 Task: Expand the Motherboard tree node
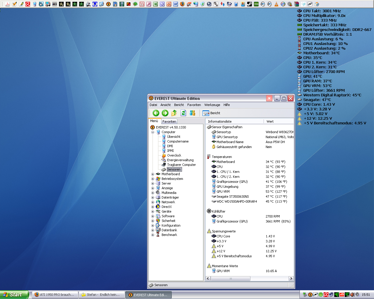tap(153, 174)
